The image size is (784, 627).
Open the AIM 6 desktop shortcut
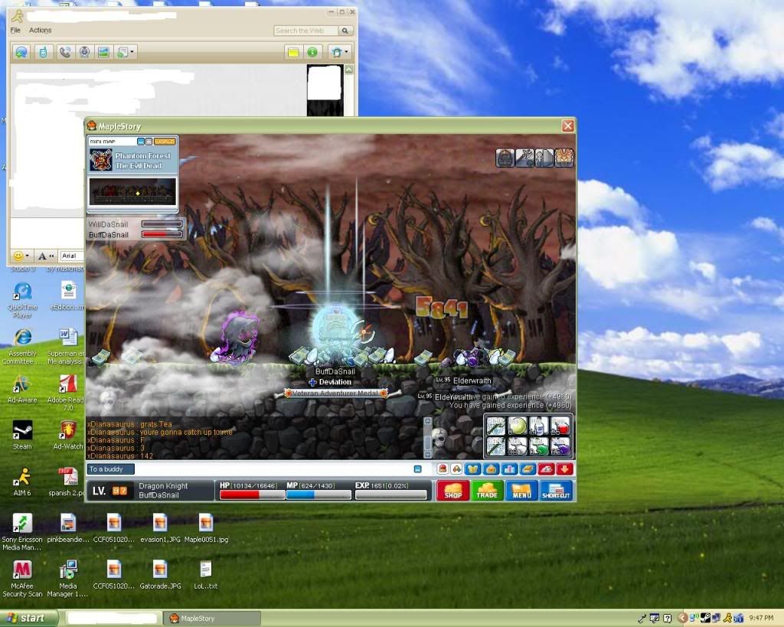(x=22, y=481)
